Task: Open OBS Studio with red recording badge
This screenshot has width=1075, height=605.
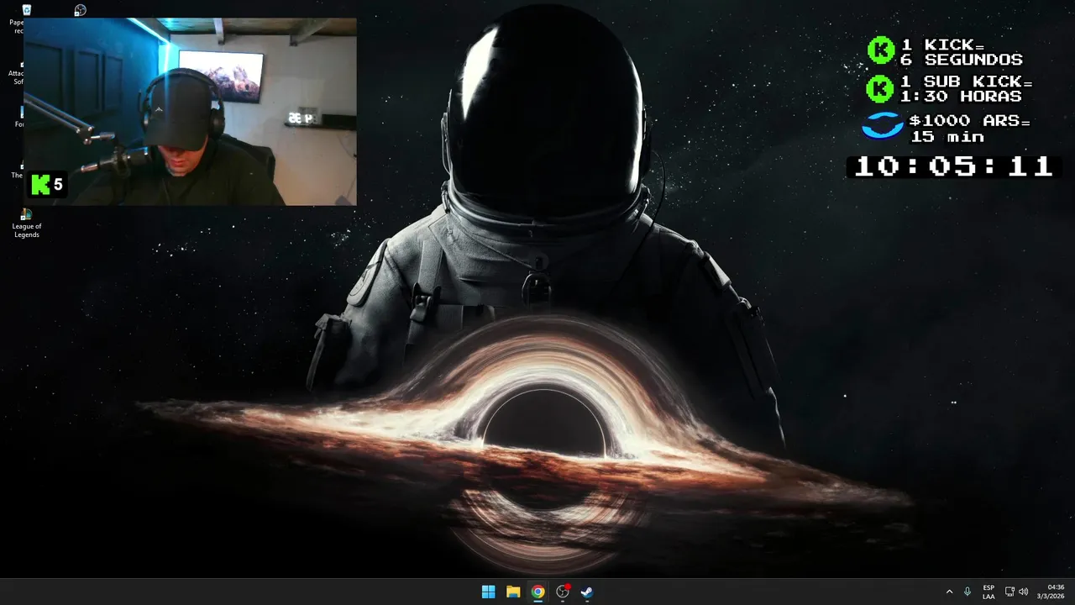Action: [563, 592]
